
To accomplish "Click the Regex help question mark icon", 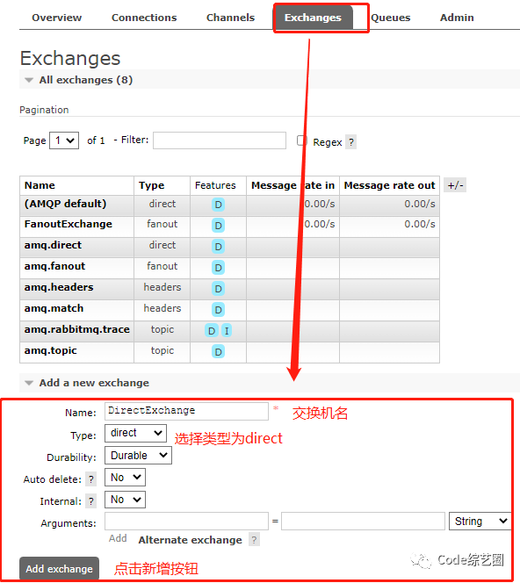I will [x=350, y=142].
